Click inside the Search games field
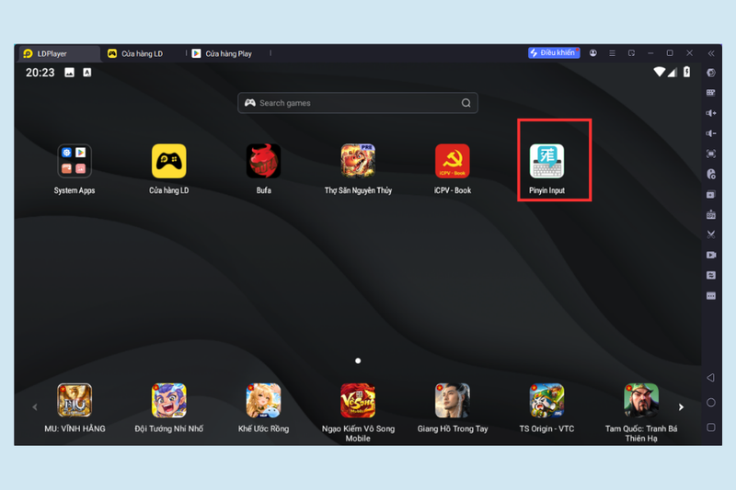736x490 pixels. (x=358, y=103)
